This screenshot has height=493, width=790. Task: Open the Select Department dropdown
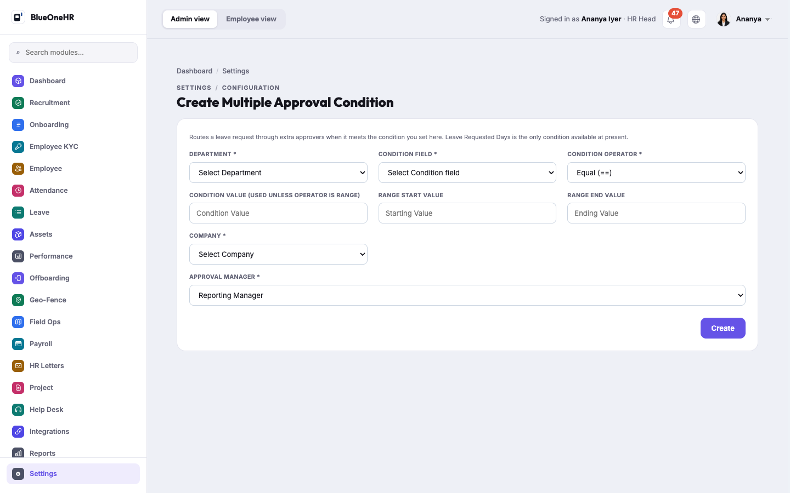[x=278, y=173]
